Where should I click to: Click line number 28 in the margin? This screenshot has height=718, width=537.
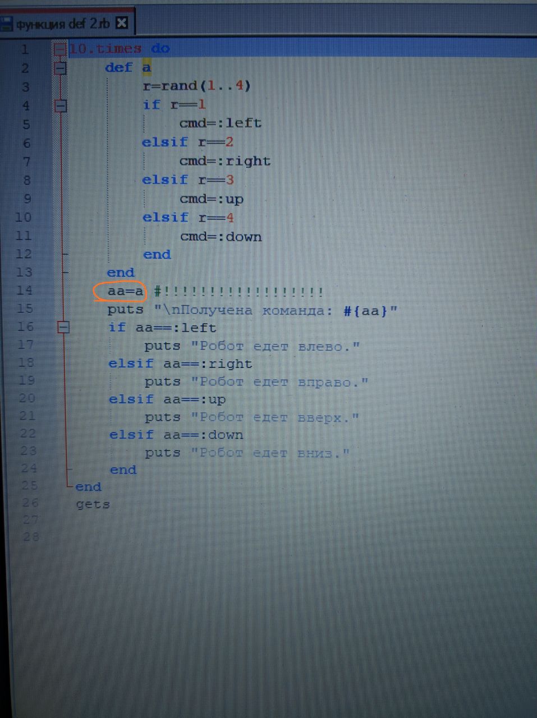point(31,536)
